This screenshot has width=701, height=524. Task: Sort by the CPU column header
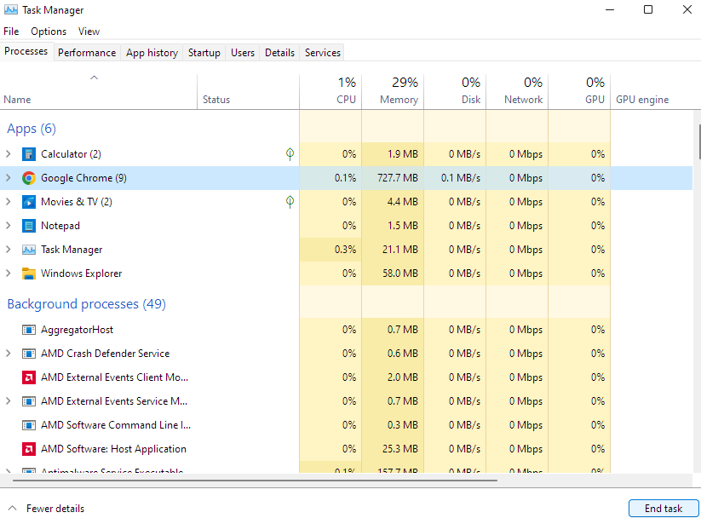tap(330, 92)
